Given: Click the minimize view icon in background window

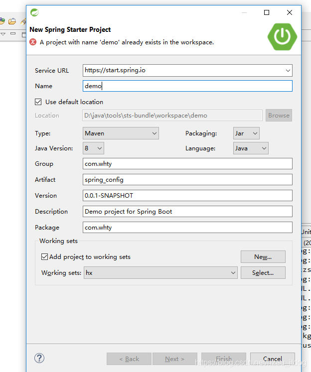Looking at the screenshot, I should 13,34.
